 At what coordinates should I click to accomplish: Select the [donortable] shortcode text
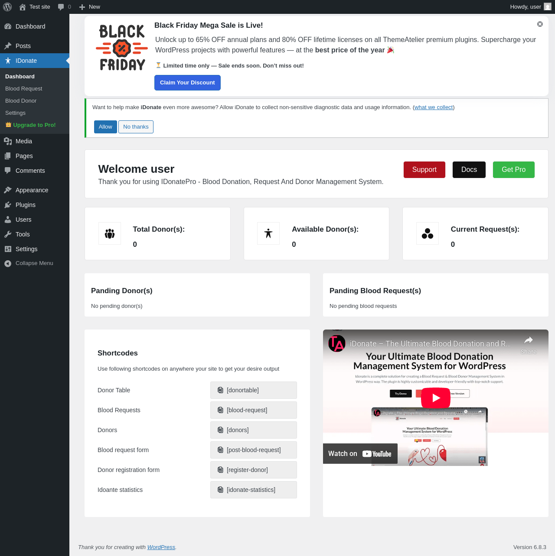pos(243,390)
